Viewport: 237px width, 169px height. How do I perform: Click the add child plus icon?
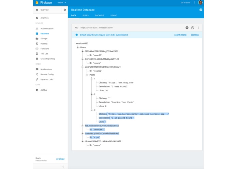187,28
